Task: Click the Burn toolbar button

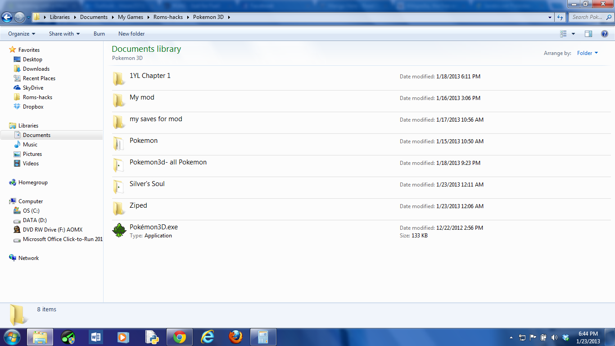Action: 99,34
